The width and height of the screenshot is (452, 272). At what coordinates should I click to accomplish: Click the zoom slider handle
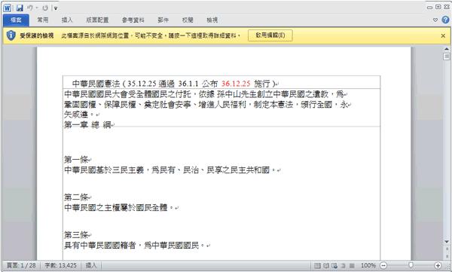point(411,265)
